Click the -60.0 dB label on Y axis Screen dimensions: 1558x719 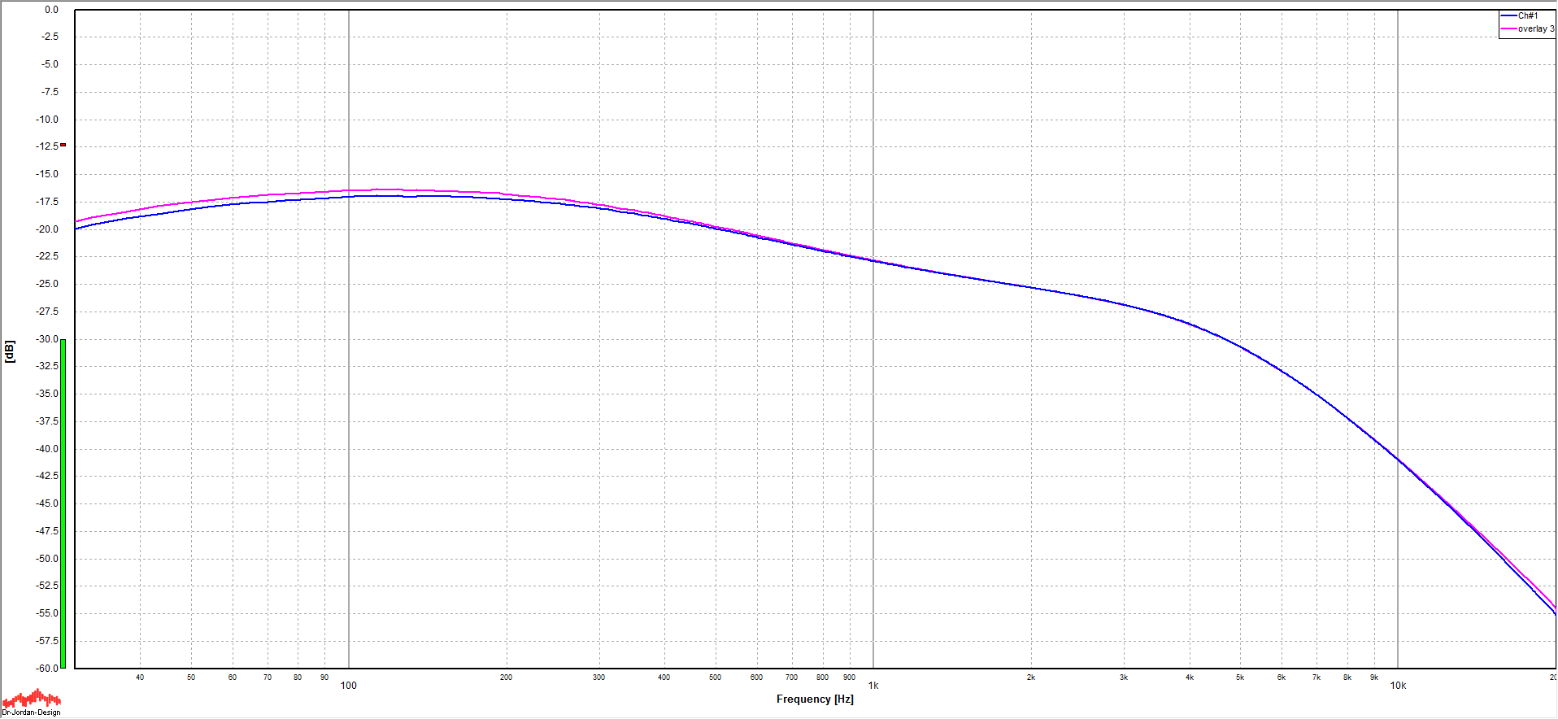pyautogui.click(x=47, y=669)
